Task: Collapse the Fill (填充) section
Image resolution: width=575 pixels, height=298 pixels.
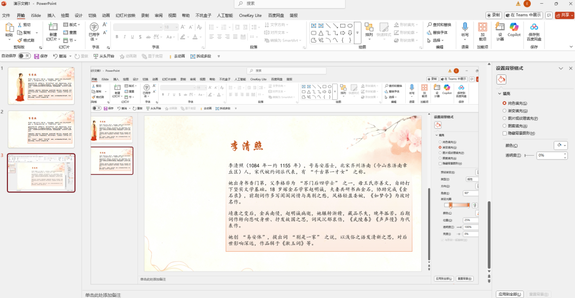Action: coord(499,93)
